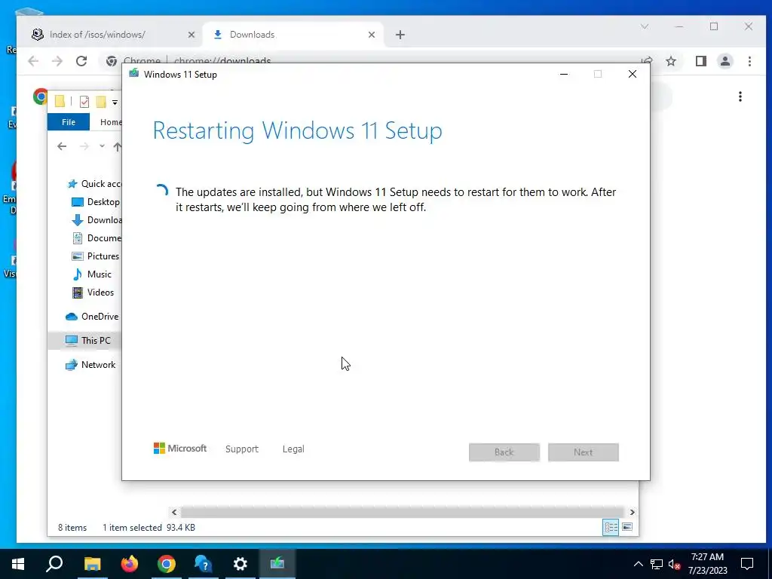Customize Quick Access Toolbar dropdown in Explorer
This screenshot has height=579, width=772.
tap(115, 103)
